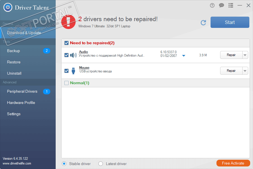Uncheck the Mouse driver checkbox
253x169 pixels.
tap(66, 71)
